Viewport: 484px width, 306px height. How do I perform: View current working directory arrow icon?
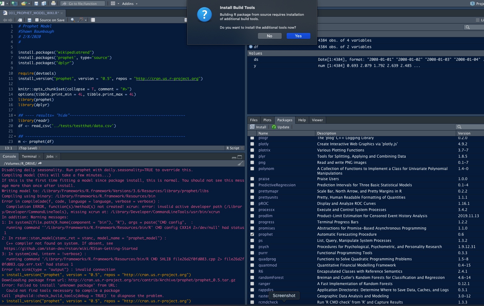(x=40, y=163)
